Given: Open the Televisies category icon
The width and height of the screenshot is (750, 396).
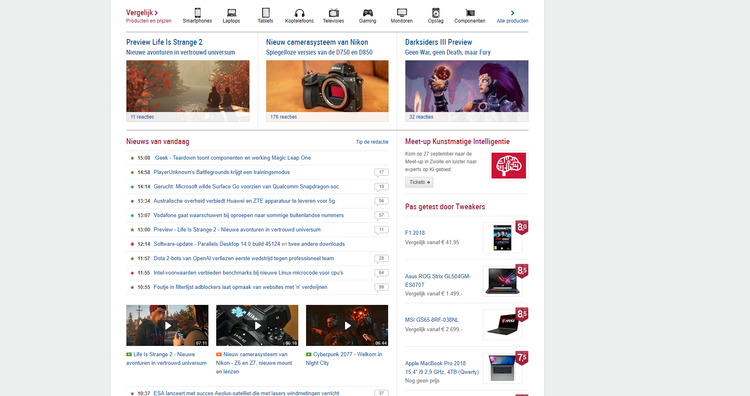Looking at the screenshot, I should [334, 13].
